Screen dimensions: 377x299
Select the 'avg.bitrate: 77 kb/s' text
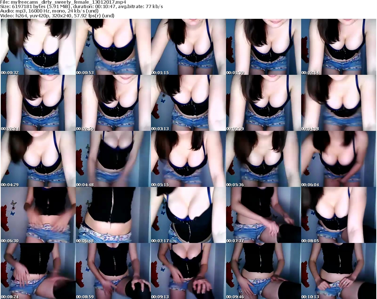[x=141, y=7]
